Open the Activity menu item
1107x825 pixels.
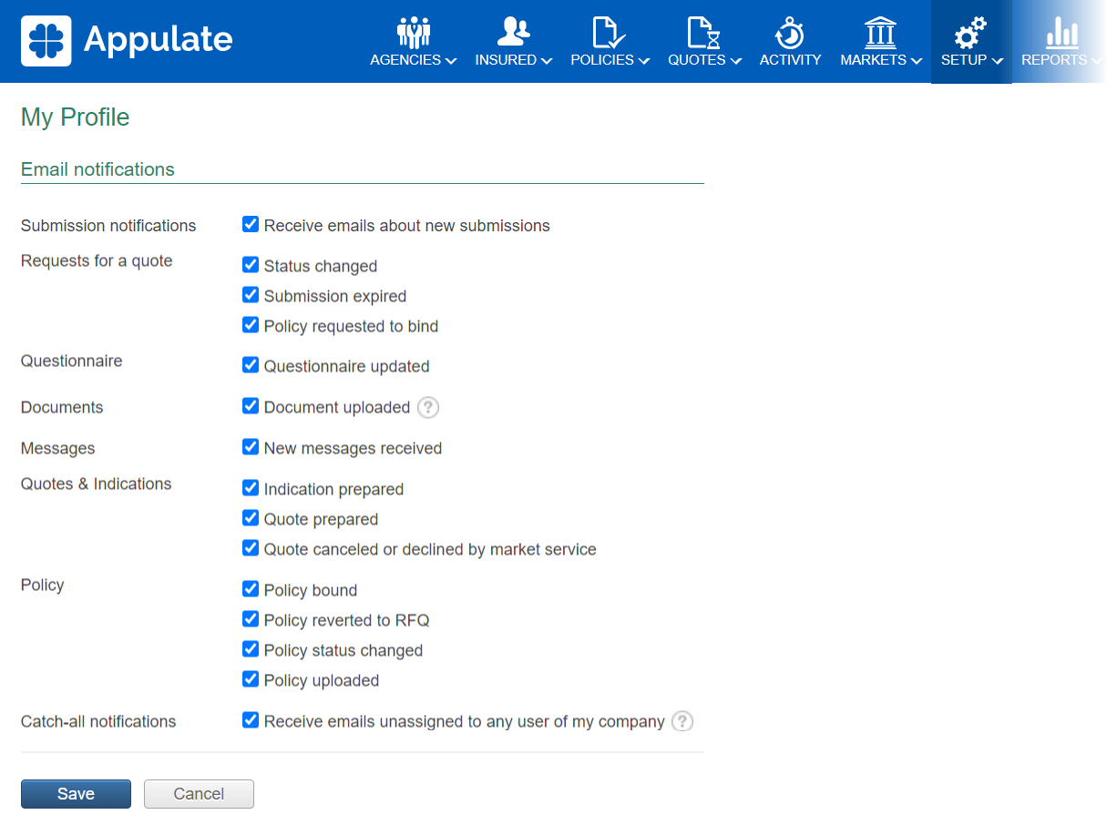click(x=790, y=60)
